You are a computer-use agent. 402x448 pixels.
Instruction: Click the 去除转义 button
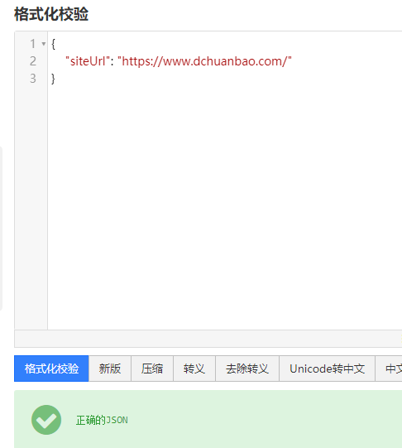pyautogui.click(x=247, y=369)
